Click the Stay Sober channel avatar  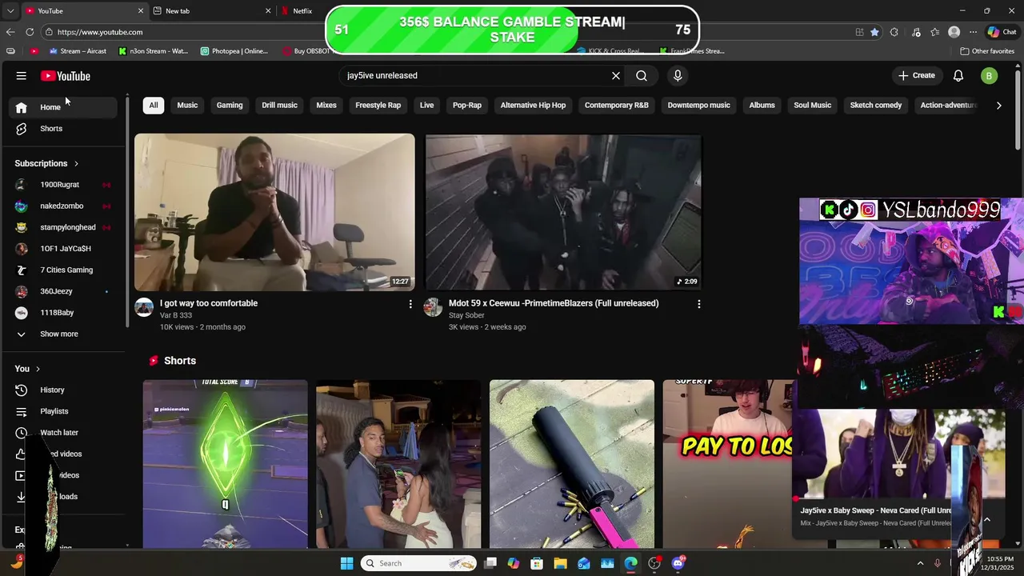click(433, 307)
